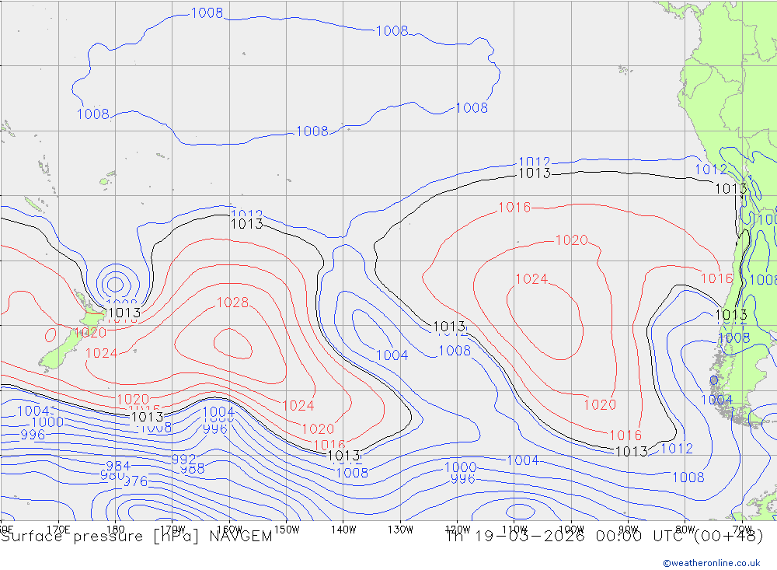This screenshot has width=777, height=570.
Task: Click the forecast date 'Th 19-03-2026 00:00 UTC' text
Action: [x=569, y=537]
